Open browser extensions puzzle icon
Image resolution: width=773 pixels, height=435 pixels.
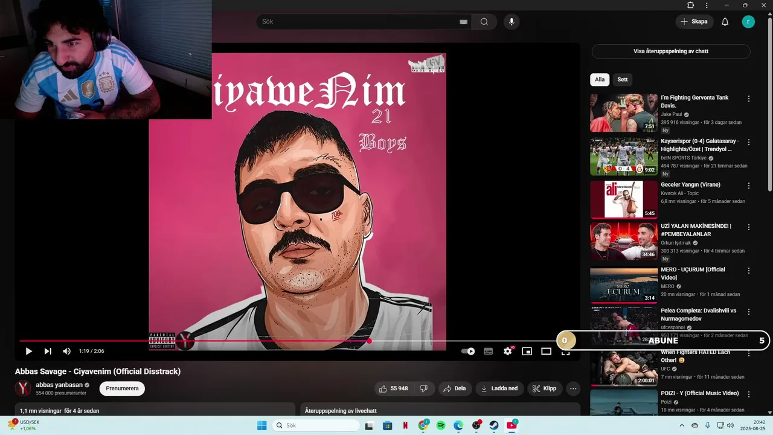coord(691,5)
